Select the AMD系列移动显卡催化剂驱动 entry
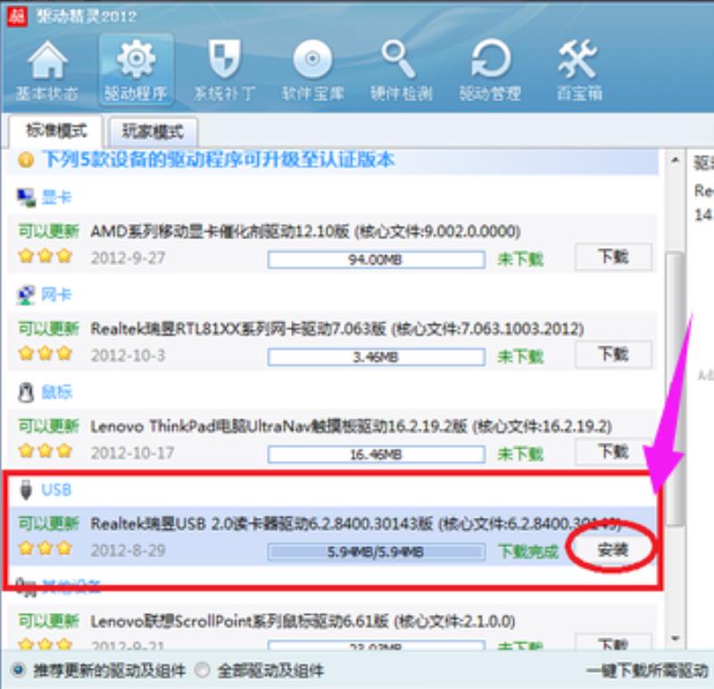This screenshot has width=714, height=689. 331,244
